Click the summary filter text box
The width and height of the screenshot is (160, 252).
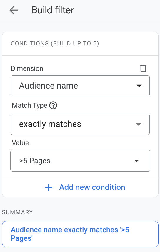[80, 234]
